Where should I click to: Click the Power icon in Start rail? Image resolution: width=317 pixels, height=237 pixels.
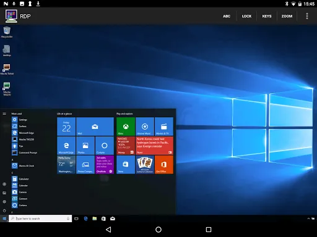[x=4, y=210]
